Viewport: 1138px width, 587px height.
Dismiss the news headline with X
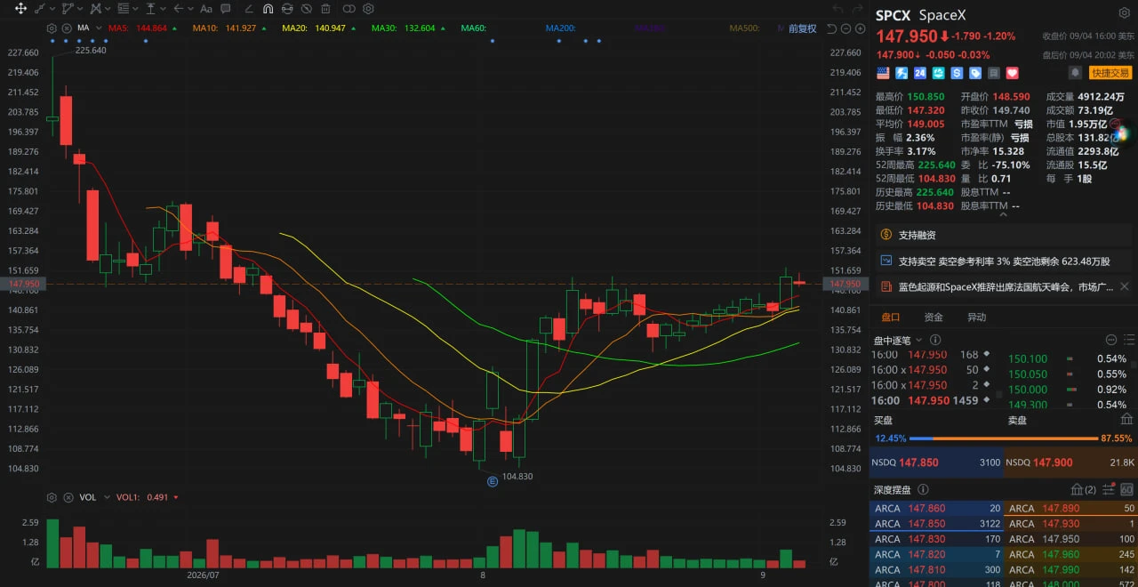point(1125,286)
